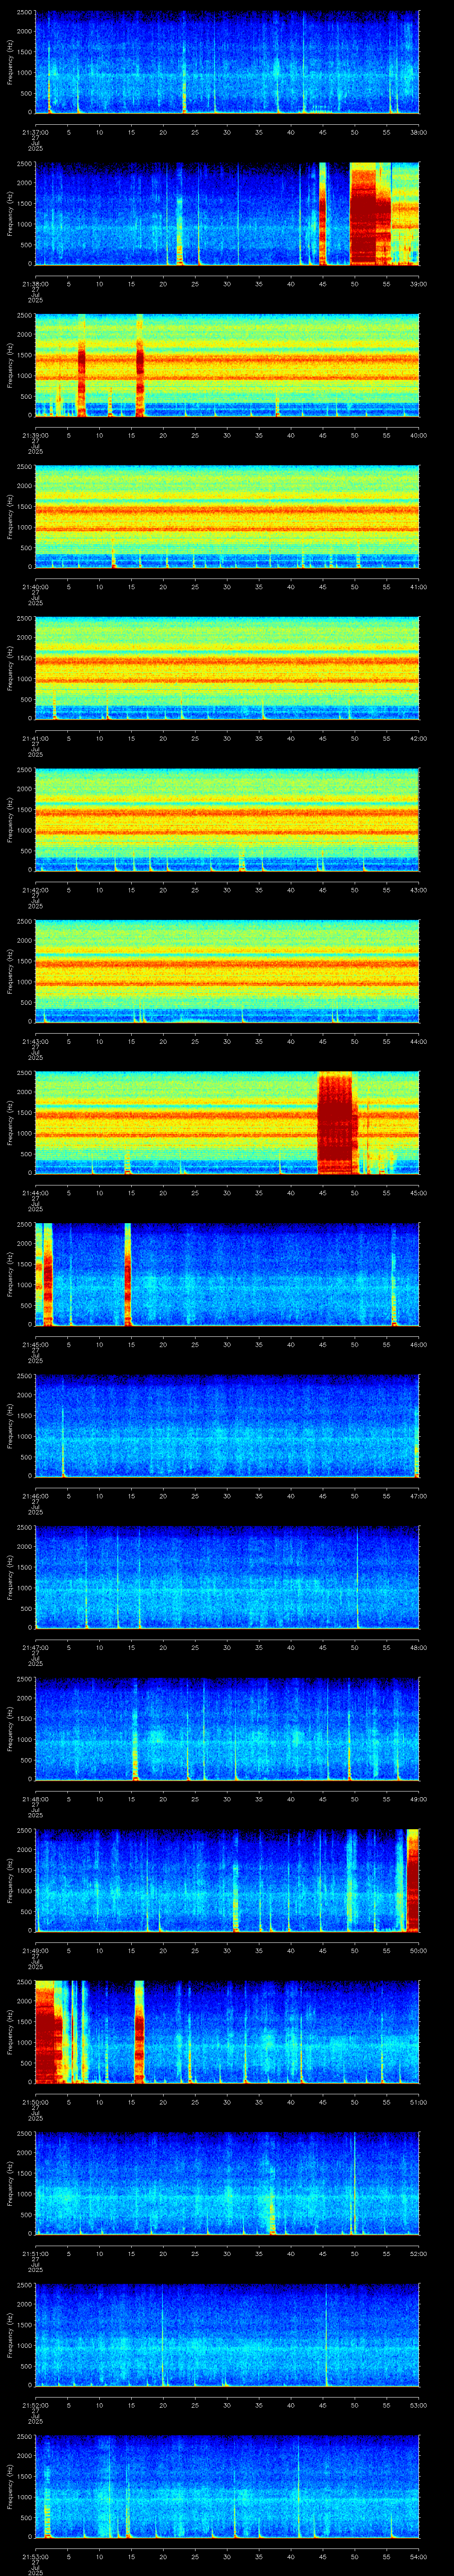Select the spectrogram panel starting at 21:48:00
The image size is (454, 2576).
[227, 1729]
